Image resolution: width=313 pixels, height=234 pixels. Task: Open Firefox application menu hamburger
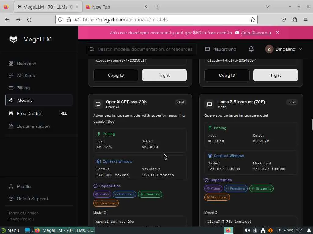(x=306, y=19)
